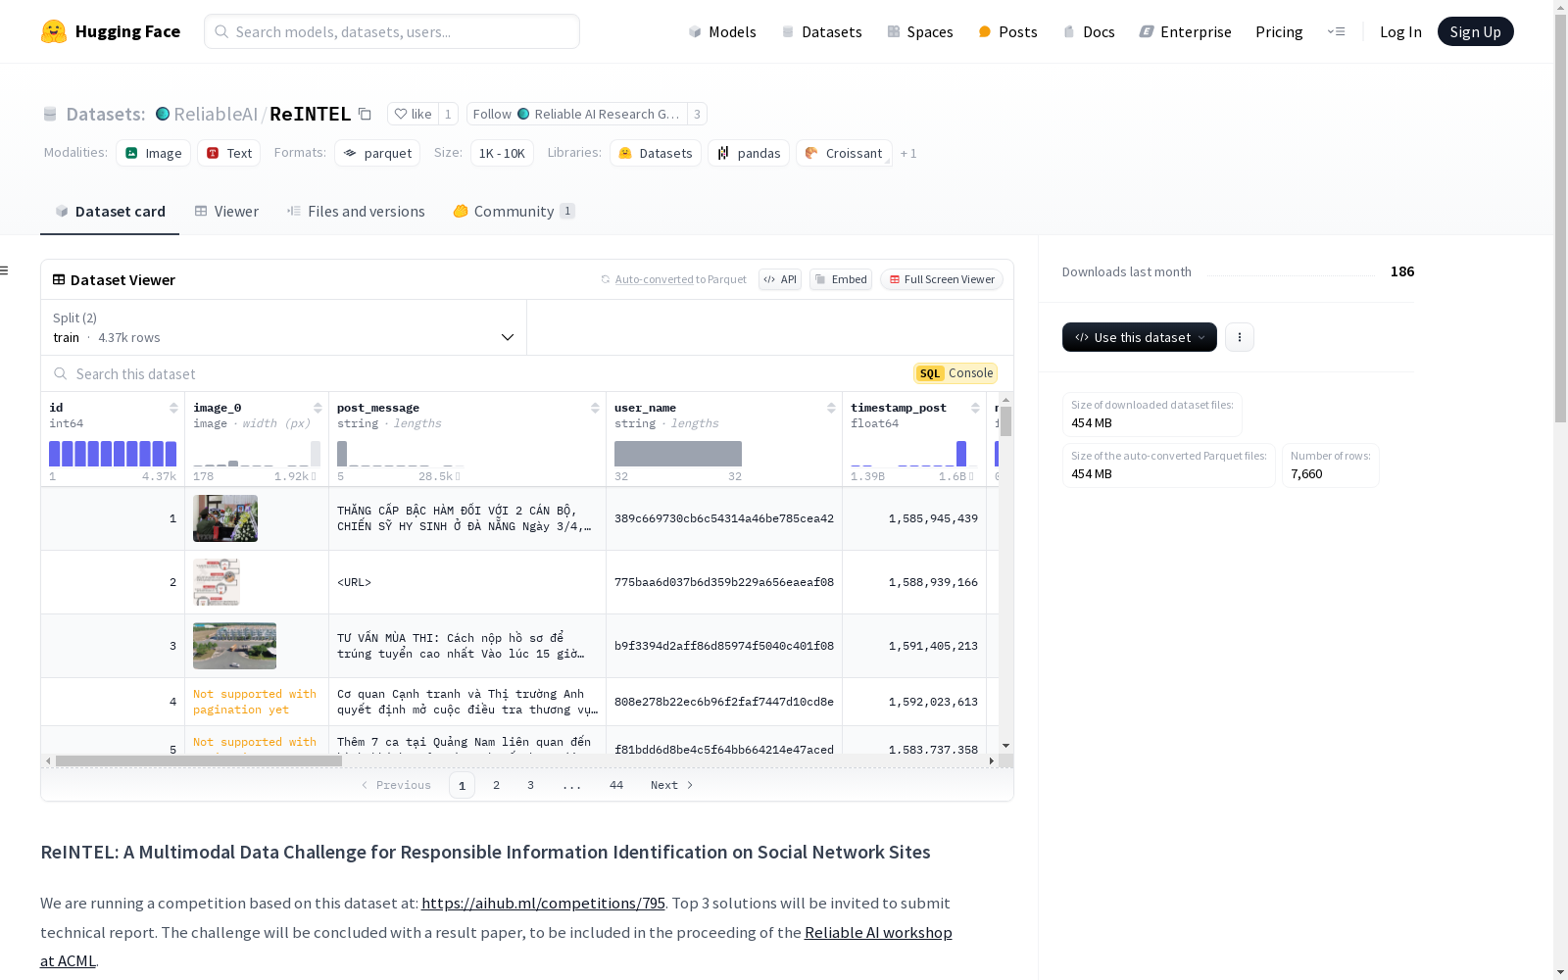Go to page 3 of the dataset

click(x=530, y=785)
